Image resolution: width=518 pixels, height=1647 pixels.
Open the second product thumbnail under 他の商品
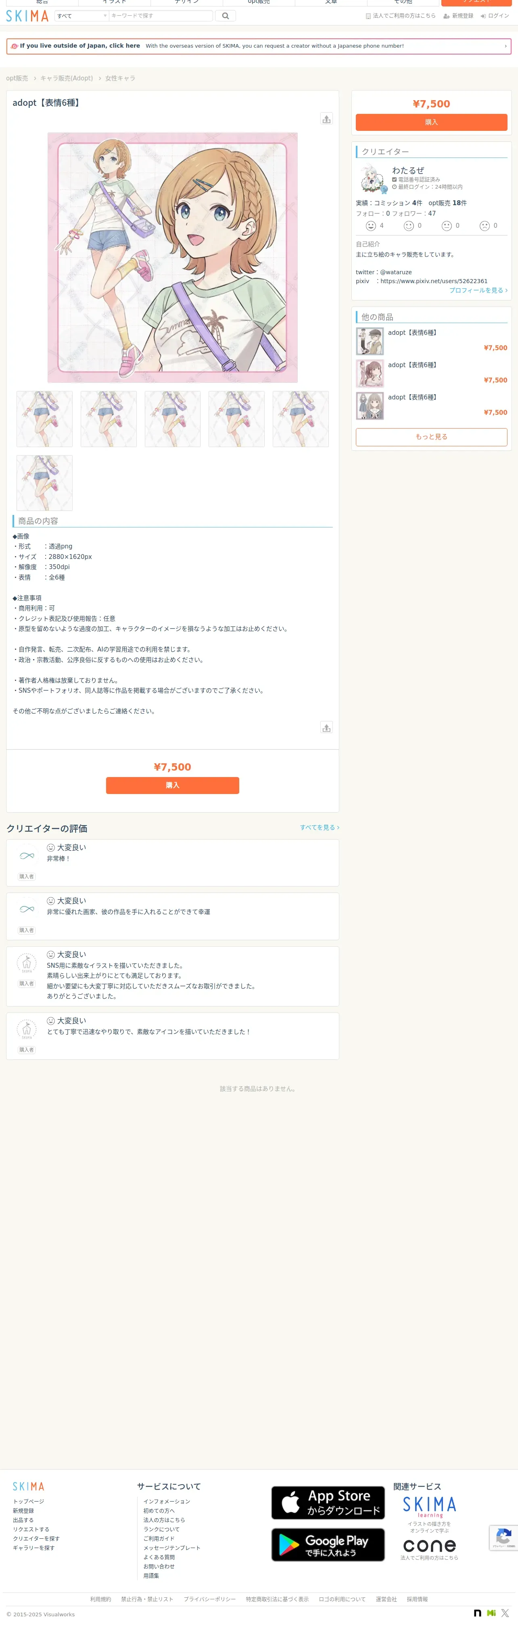pyautogui.click(x=370, y=374)
